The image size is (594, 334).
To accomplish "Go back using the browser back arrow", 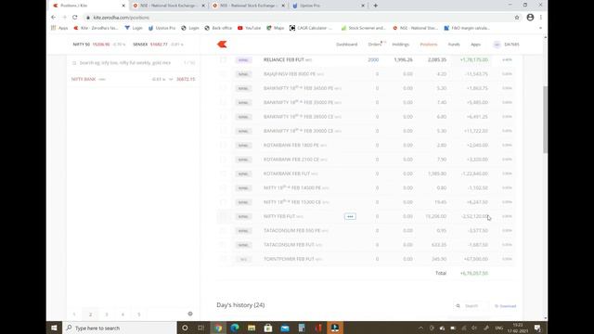I will click(x=54, y=18).
